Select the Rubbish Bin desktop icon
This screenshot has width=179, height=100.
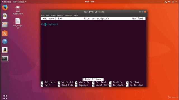pos(18,11)
